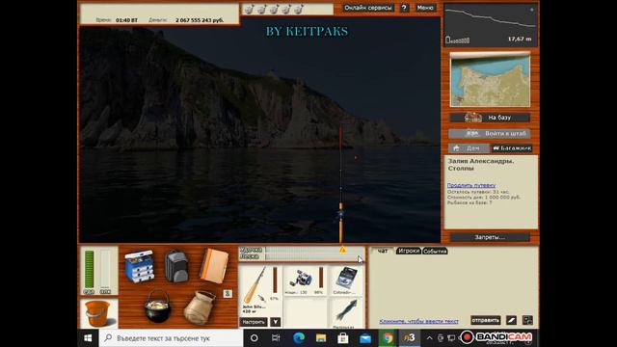
Task: Open the Меню button
Action: [x=425, y=8]
